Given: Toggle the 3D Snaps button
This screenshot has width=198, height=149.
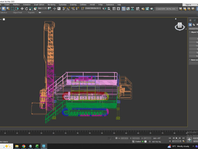Looking at the screenshot, I should [64, 9].
